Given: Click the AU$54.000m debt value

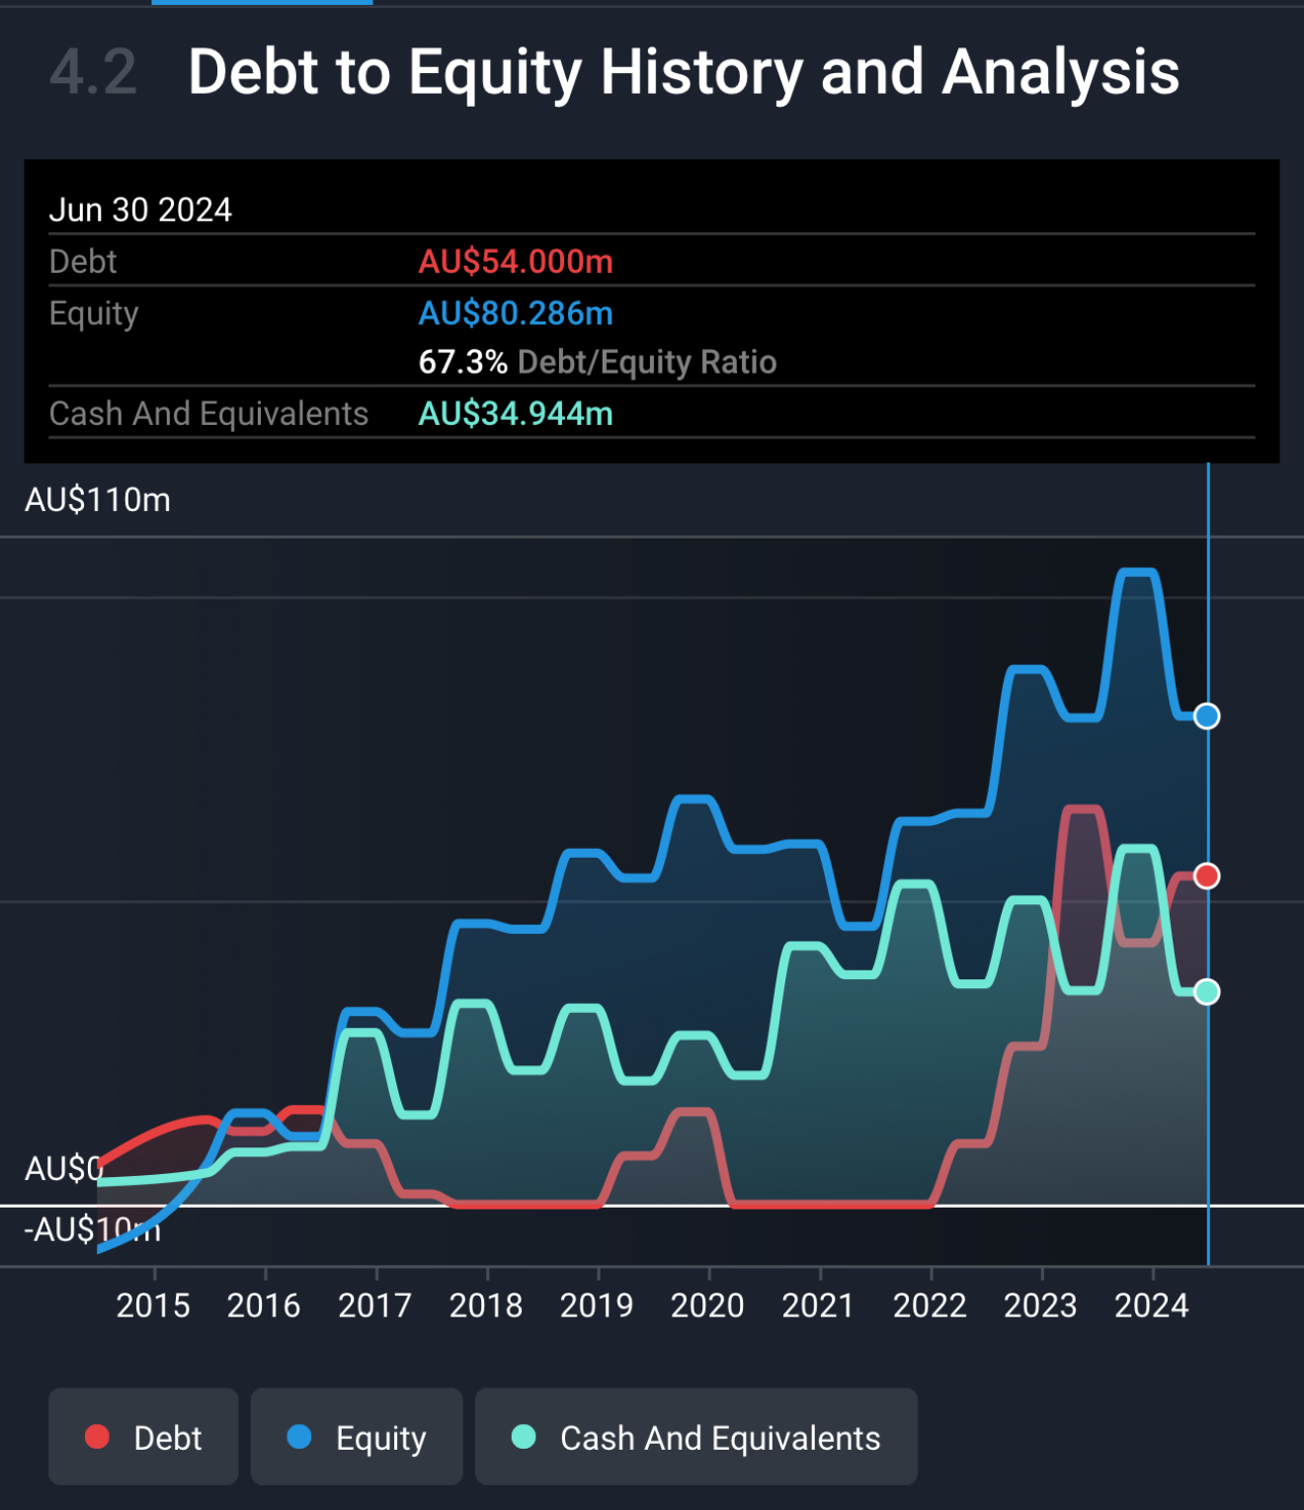Looking at the screenshot, I should point(516,262).
